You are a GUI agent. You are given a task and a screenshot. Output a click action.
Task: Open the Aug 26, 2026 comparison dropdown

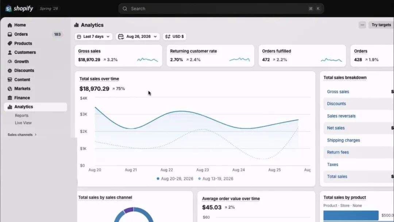click(138, 37)
